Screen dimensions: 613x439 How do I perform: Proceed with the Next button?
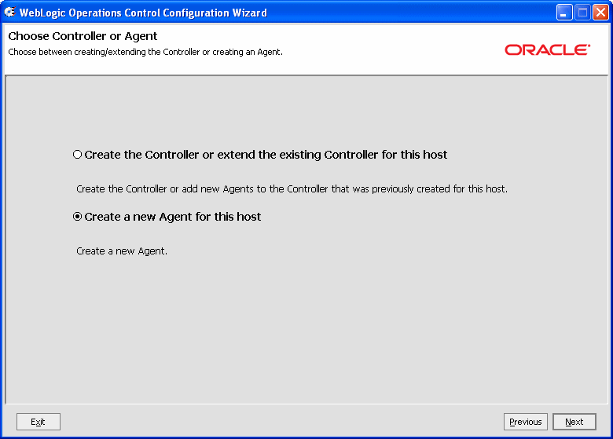tap(574, 422)
